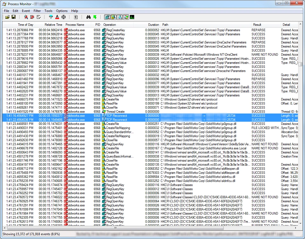Select the CloseFile row for drivers\etc\protocol
Image resolution: width=305 pixels, height=239 pixels.
[x=150, y=107]
